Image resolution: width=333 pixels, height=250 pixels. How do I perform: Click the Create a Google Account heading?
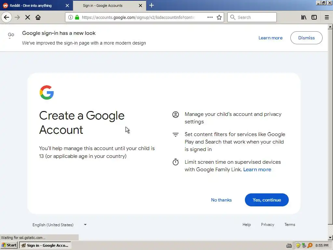(82, 123)
